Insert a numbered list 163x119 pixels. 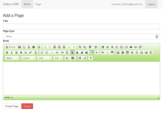[x=42, y=53]
